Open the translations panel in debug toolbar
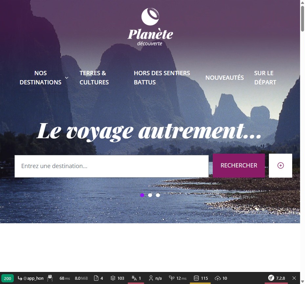Image resolution: width=305 pixels, height=284 pixels. 136,278
